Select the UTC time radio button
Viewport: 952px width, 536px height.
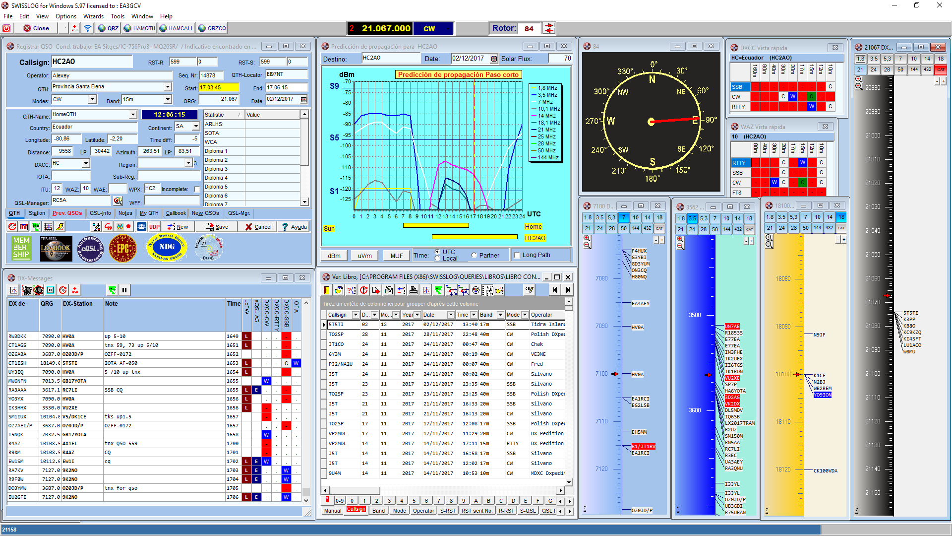[437, 252]
